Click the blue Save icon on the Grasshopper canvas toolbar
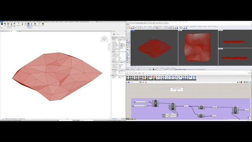This screenshot has width=252, height=142. pos(129,82)
